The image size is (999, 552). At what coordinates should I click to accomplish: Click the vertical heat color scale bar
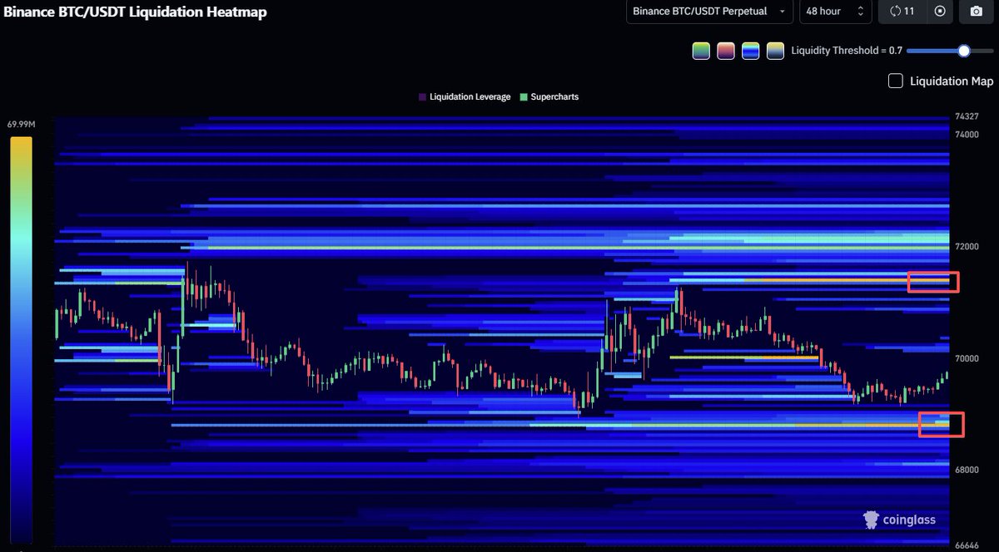point(21,340)
